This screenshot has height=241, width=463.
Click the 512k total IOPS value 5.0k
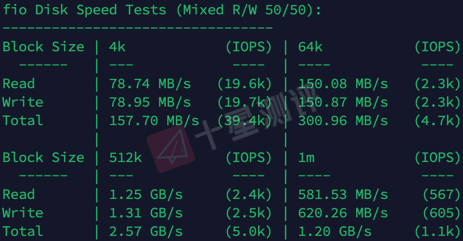248,232
